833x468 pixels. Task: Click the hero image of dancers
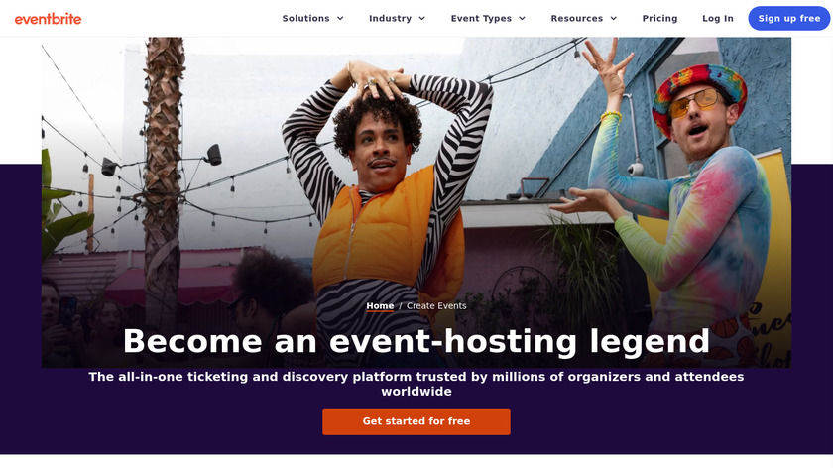pyautogui.click(x=416, y=202)
